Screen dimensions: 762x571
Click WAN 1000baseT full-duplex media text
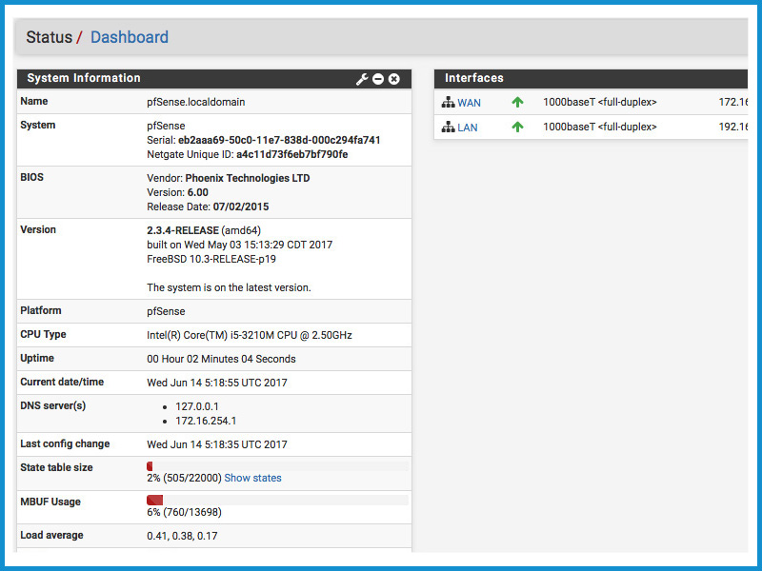click(600, 102)
